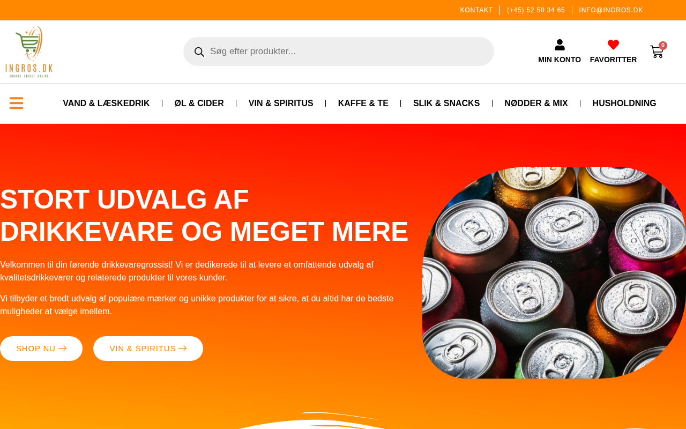The width and height of the screenshot is (686, 429).
Task: Open the Slik & Snacks category
Action: 446,103
